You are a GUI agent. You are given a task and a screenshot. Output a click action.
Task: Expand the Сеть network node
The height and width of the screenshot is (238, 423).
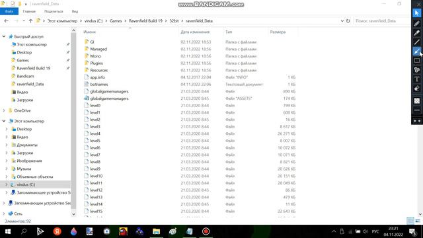pyautogui.click(x=4, y=214)
